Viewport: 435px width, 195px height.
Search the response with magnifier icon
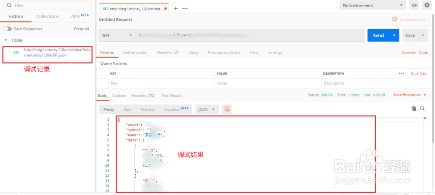point(422,109)
